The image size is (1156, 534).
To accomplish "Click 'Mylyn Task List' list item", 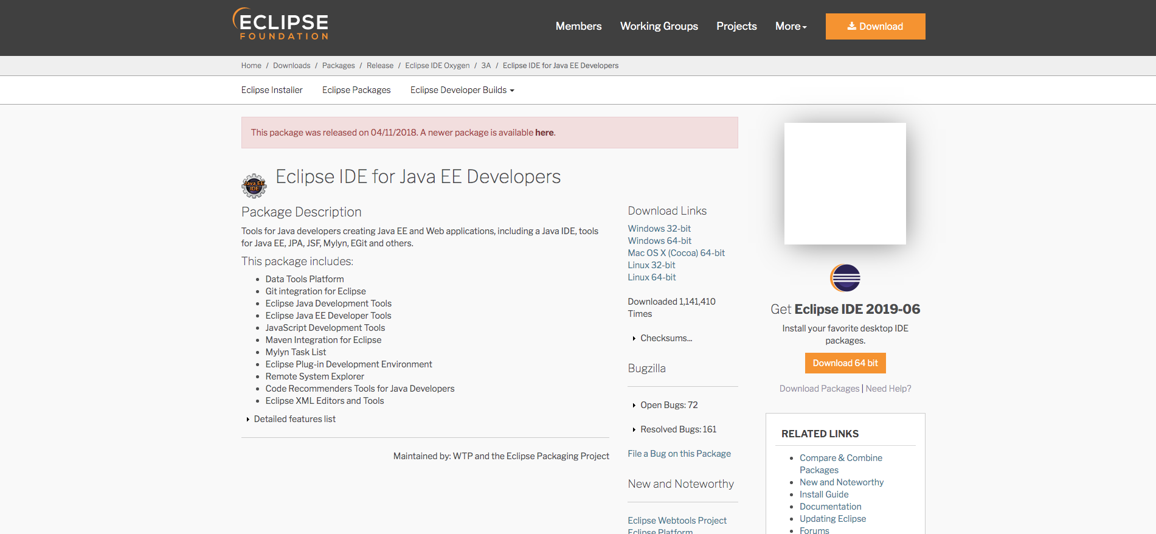I will tap(296, 352).
